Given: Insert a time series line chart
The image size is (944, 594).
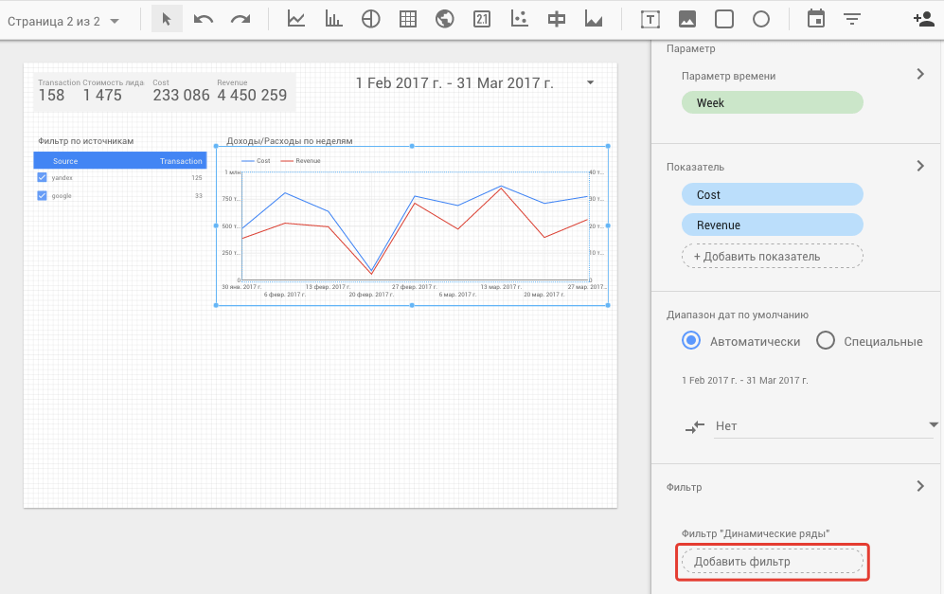Looking at the screenshot, I should click(x=296, y=19).
